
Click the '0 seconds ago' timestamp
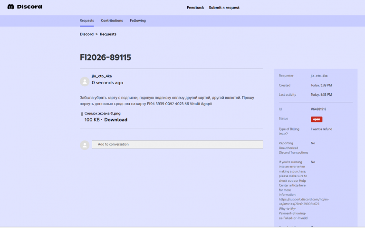click(x=107, y=83)
